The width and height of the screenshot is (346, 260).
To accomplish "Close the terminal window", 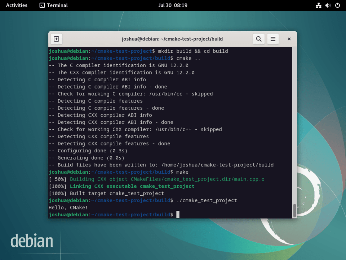I will coord(289,39).
